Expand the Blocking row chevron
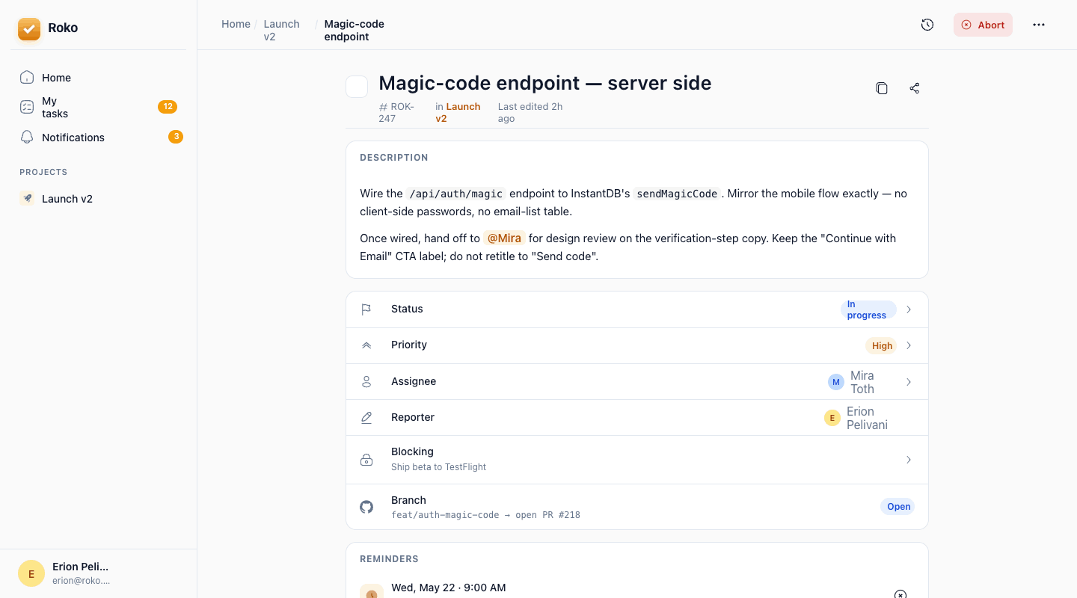 click(909, 460)
